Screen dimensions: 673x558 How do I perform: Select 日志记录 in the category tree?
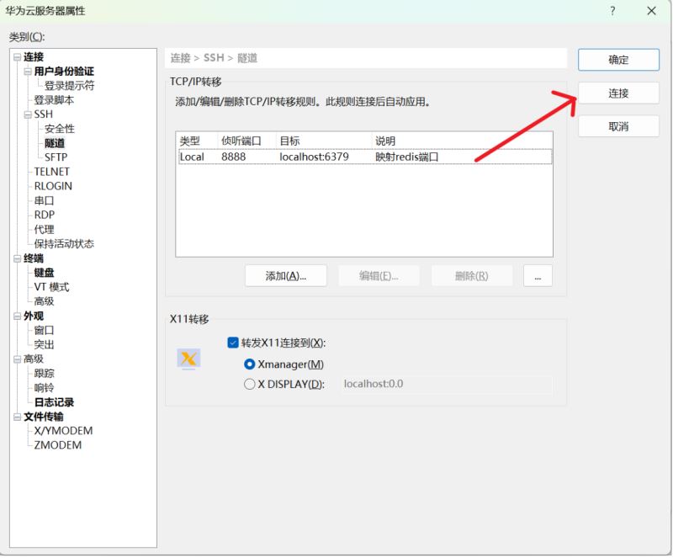tap(54, 402)
